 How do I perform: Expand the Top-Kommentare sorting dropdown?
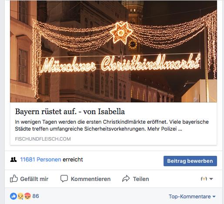[192, 197]
